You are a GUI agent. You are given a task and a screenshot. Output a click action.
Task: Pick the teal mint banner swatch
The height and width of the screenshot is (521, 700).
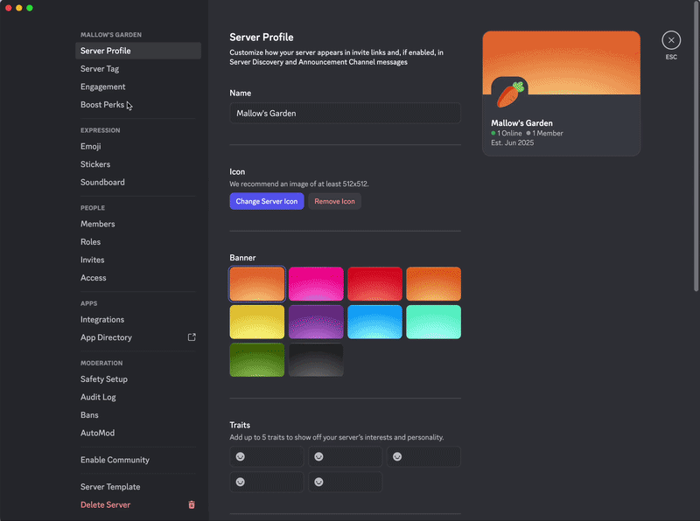click(x=433, y=322)
